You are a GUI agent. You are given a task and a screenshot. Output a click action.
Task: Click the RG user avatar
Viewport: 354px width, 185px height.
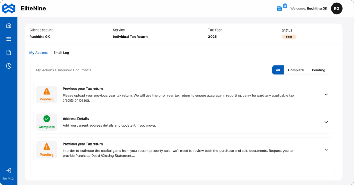click(x=336, y=8)
